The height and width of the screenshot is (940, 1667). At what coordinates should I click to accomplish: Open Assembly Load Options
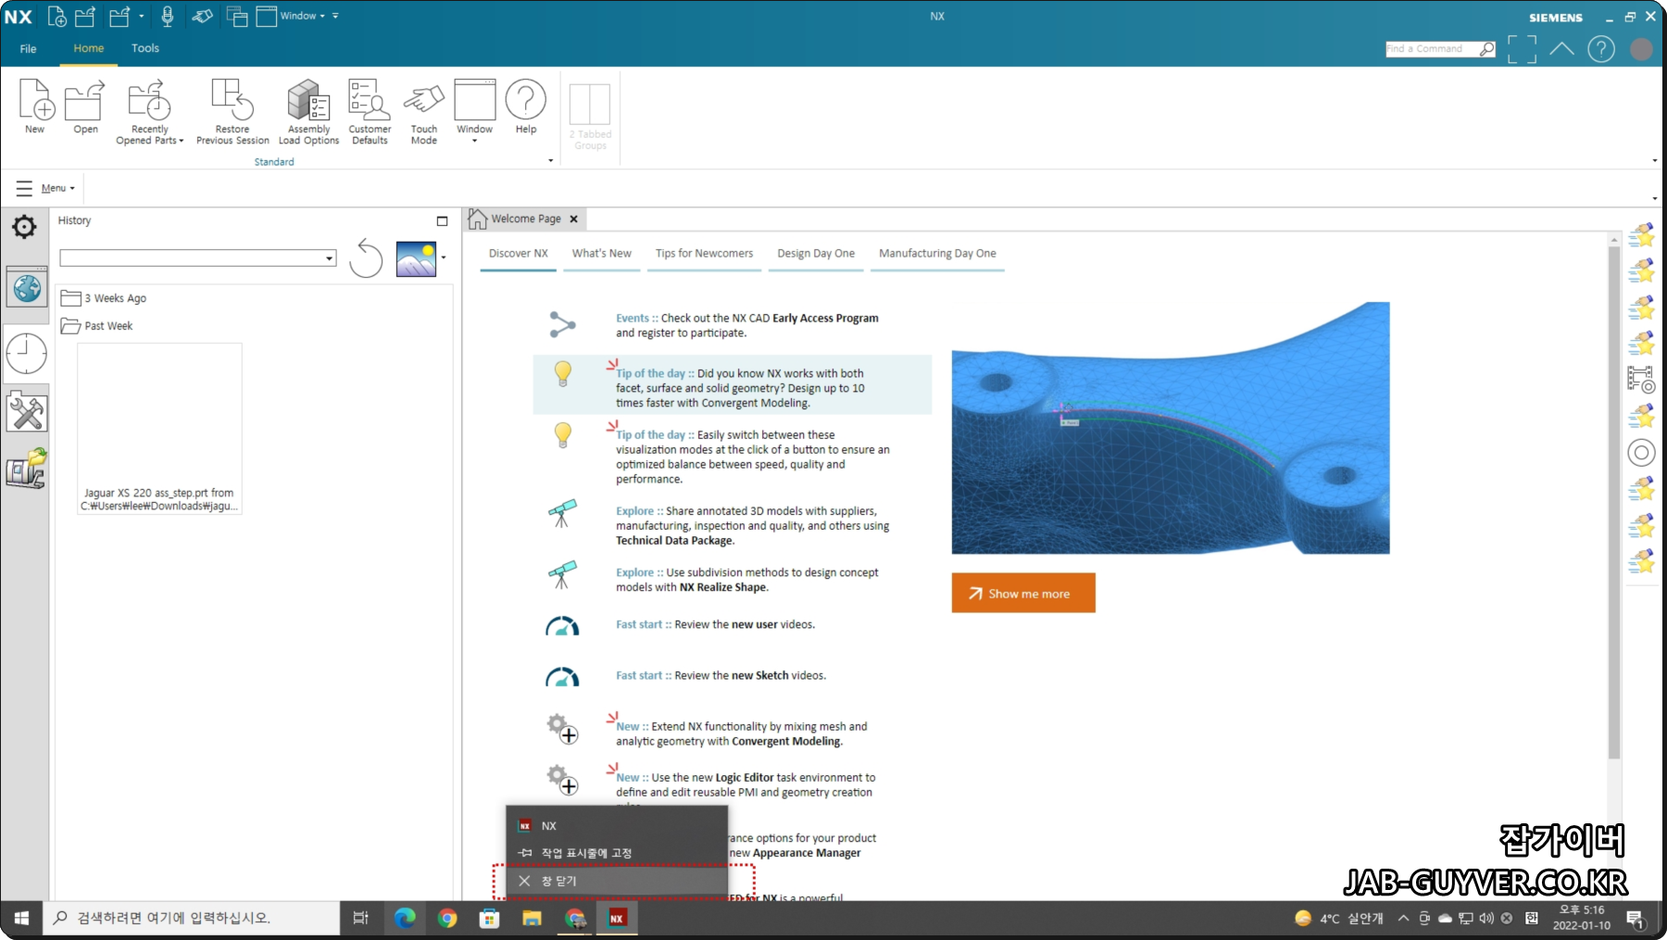[308, 112]
